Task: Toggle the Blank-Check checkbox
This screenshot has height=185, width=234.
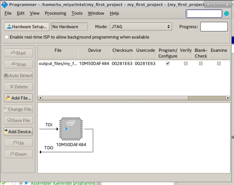Action: [201, 64]
